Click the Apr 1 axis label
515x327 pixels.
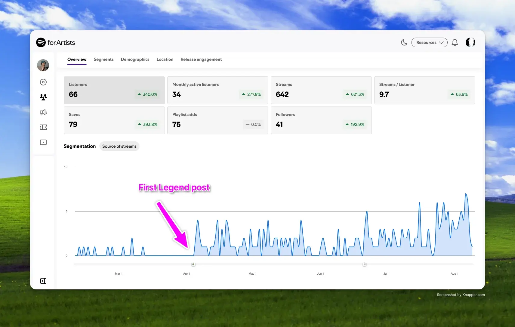[187, 274]
